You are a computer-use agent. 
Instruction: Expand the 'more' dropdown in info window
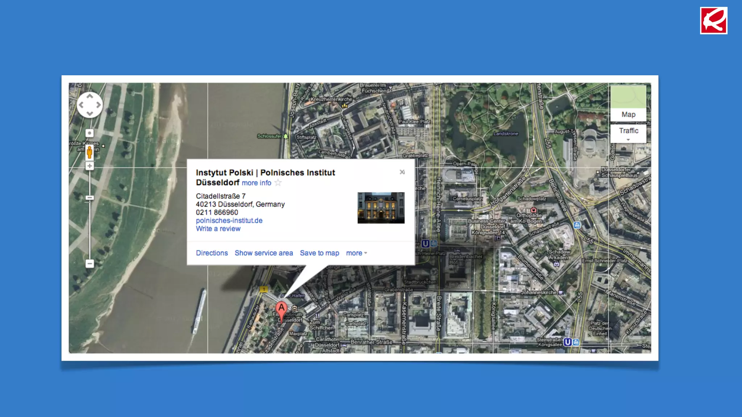click(x=357, y=253)
